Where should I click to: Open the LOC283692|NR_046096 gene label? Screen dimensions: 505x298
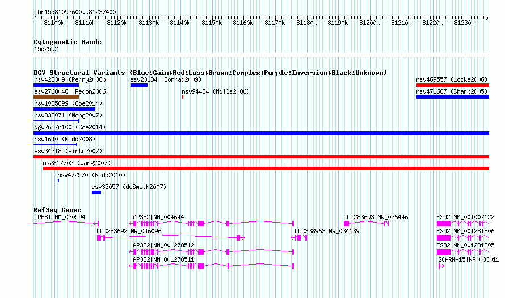[x=129, y=232]
